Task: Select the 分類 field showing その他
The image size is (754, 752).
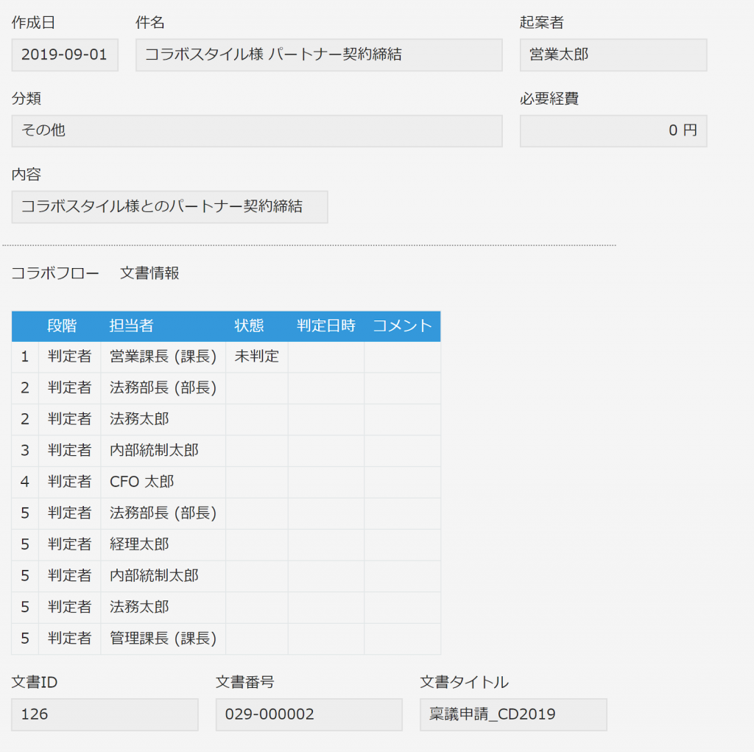Action: pyautogui.click(x=257, y=131)
